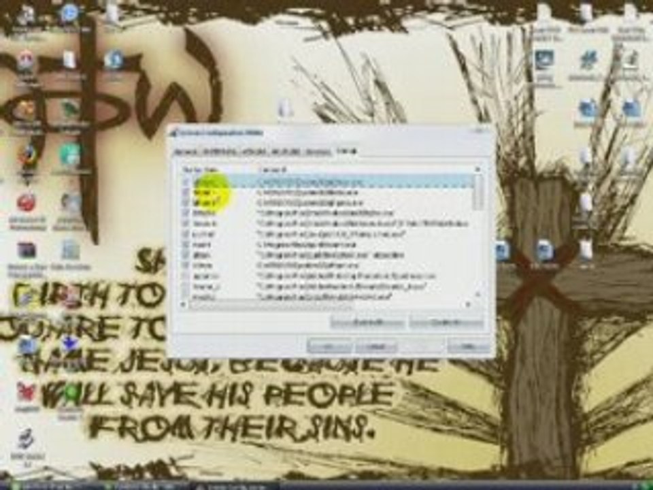Screen dimensions: 653x490
Task: Select the Firefox desktop icon
Action: tap(27, 157)
